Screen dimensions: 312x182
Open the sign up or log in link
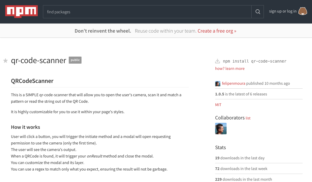coord(283,11)
